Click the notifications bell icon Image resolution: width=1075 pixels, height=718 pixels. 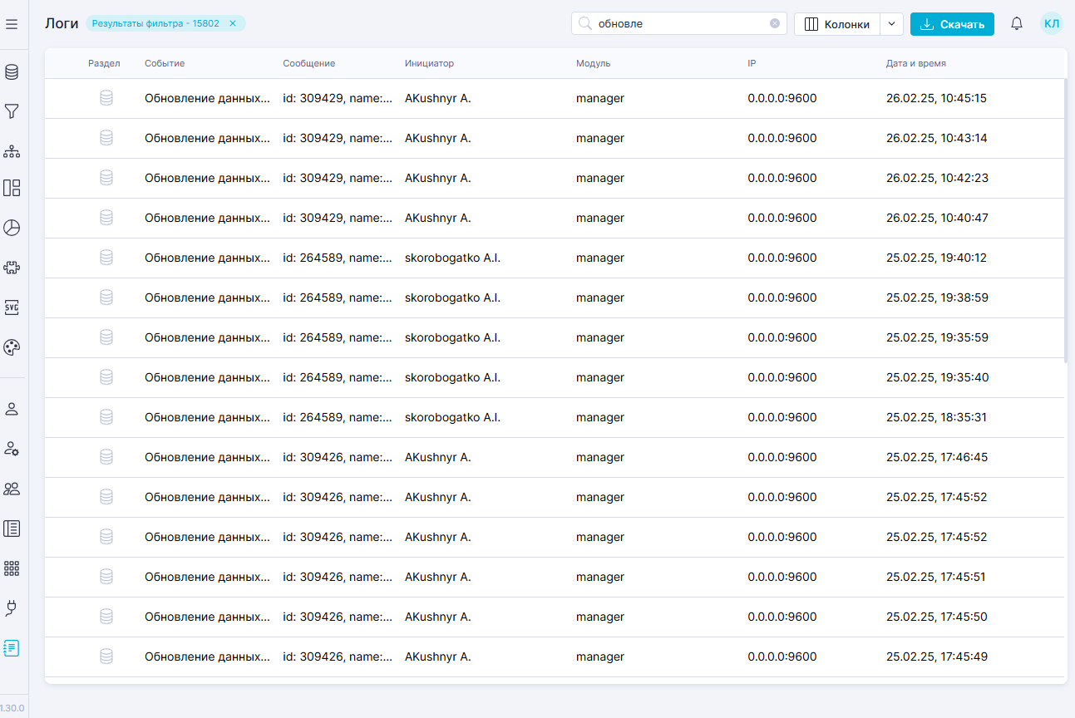tap(1016, 24)
